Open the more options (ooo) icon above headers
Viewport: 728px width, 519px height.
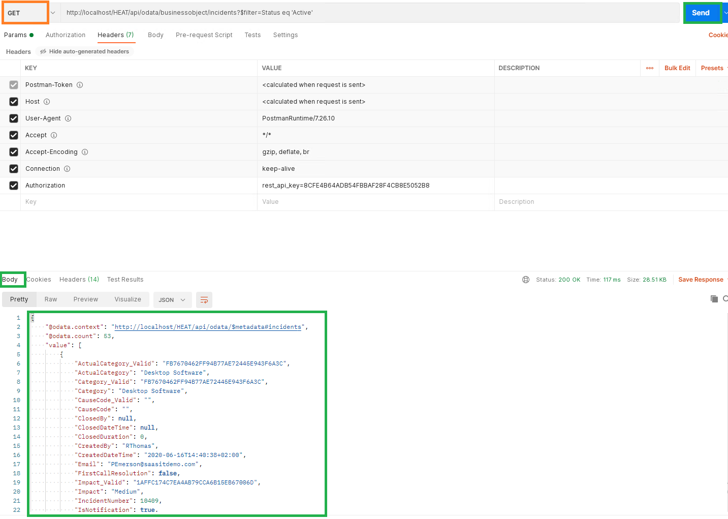pyautogui.click(x=649, y=68)
